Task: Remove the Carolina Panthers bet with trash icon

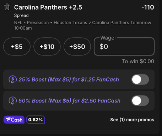Action: pyautogui.click(x=7, y=7)
